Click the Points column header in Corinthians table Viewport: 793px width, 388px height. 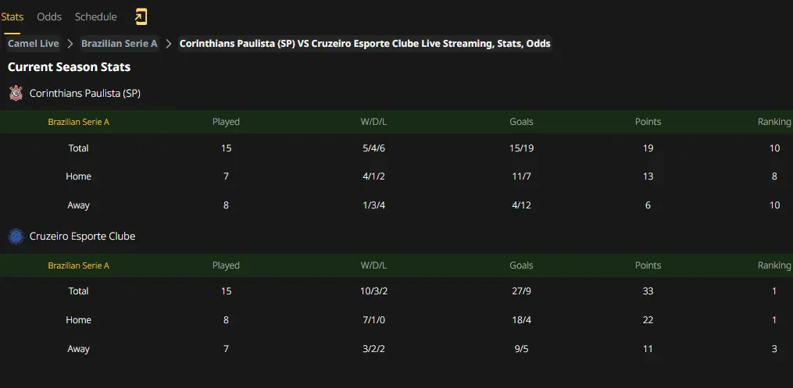click(x=648, y=122)
